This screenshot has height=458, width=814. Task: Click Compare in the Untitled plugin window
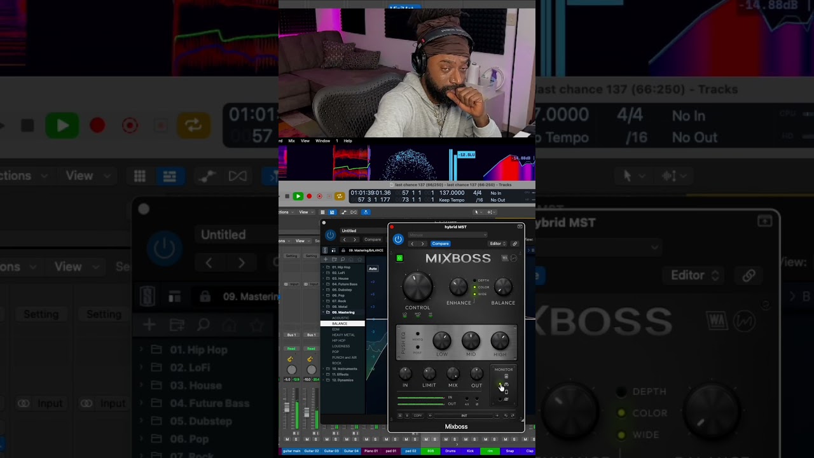pyautogui.click(x=373, y=240)
